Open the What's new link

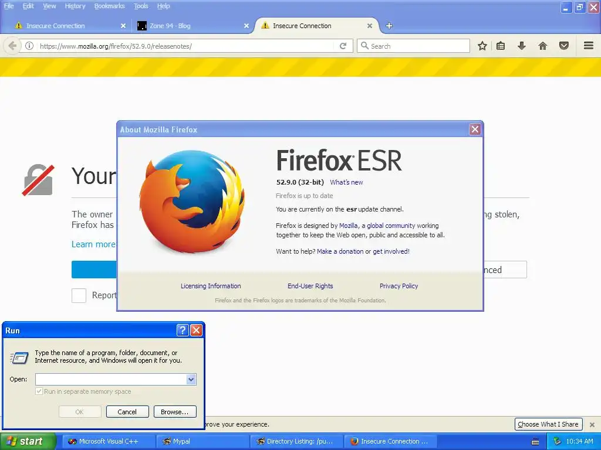[x=346, y=182]
